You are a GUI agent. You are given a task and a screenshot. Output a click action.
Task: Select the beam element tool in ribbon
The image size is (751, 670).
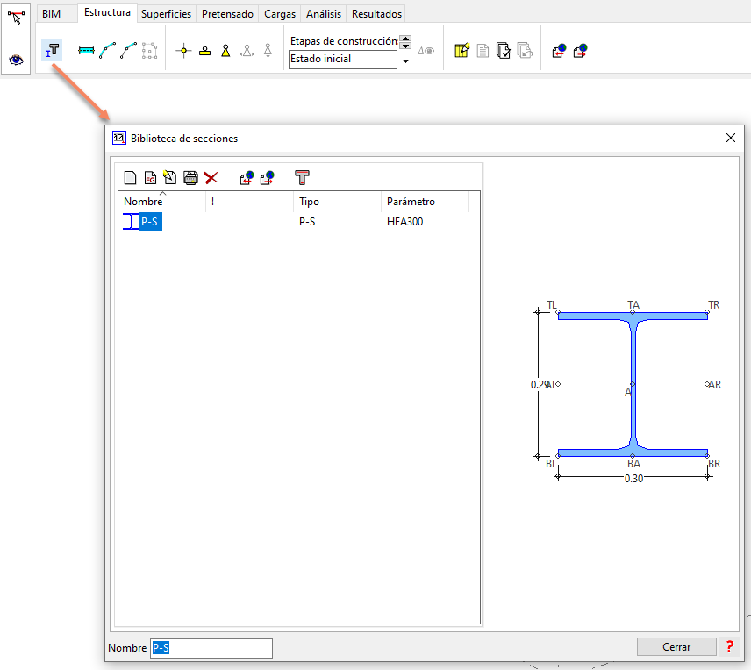[86, 51]
